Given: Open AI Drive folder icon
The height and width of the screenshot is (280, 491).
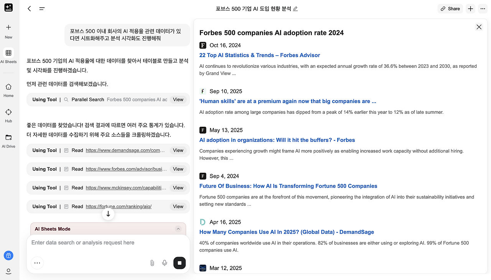Looking at the screenshot, I should click(x=8, y=138).
